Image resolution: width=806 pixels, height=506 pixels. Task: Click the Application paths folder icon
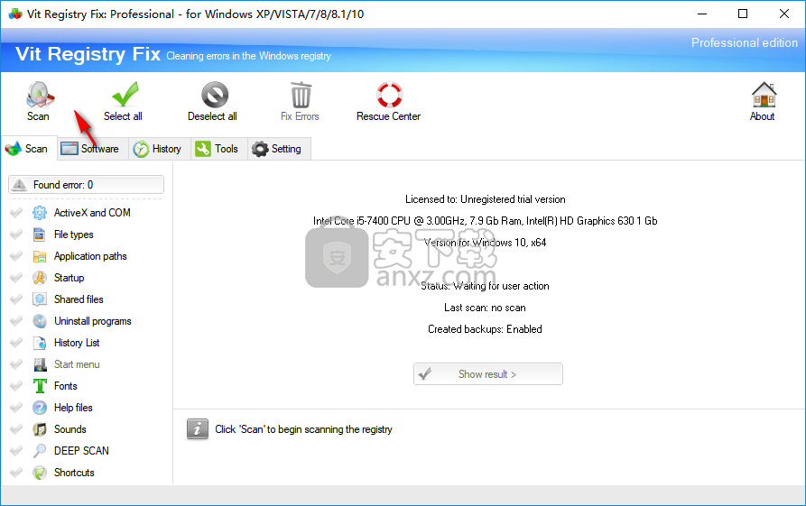click(x=40, y=256)
